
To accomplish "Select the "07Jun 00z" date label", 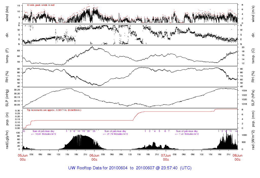I will 166,157.
